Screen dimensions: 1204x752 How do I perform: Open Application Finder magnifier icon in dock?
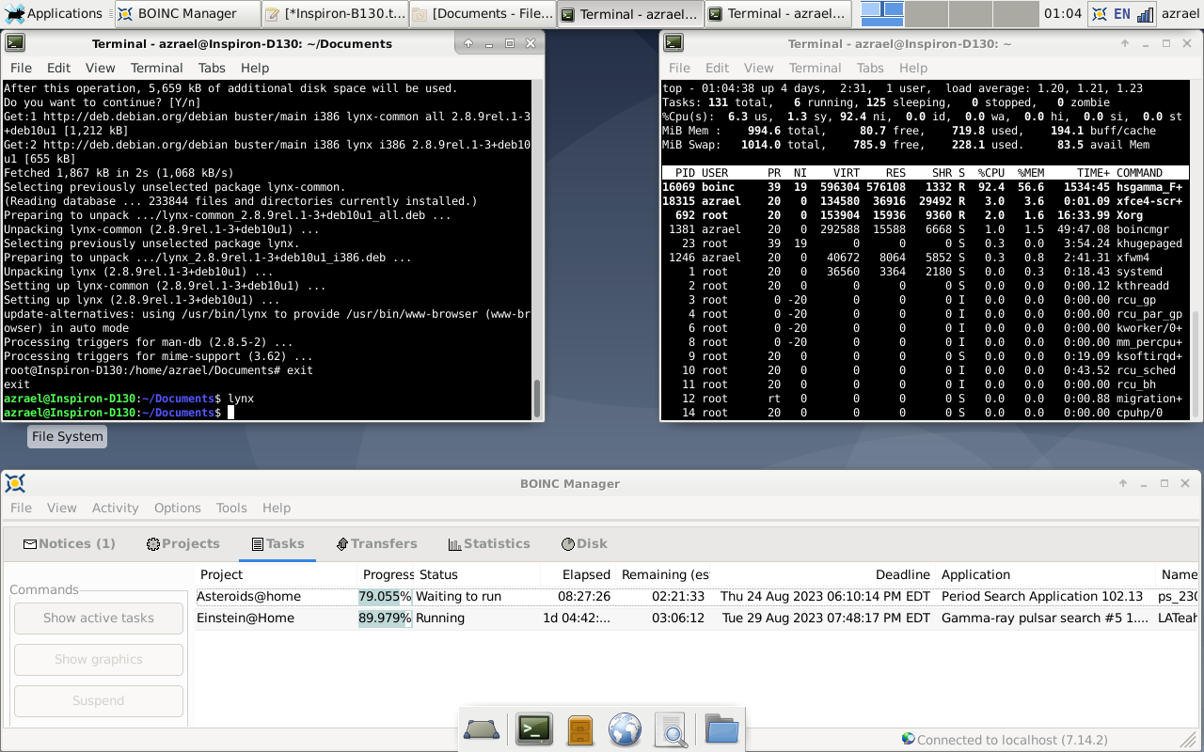(x=671, y=729)
